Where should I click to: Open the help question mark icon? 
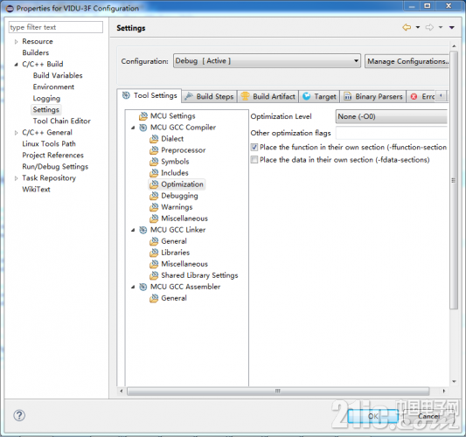click(19, 415)
